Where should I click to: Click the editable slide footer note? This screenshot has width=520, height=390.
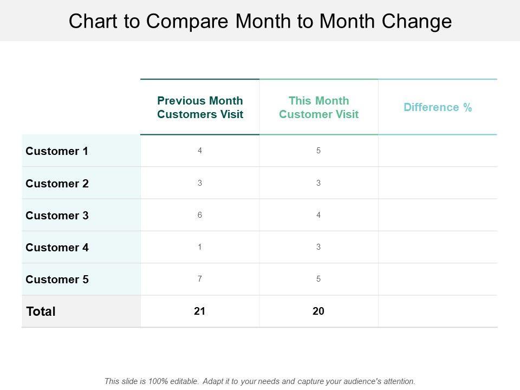[x=260, y=381]
